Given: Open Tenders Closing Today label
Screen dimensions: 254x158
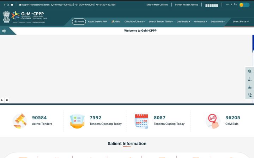Looking at the screenshot, I should click(x=169, y=124).
